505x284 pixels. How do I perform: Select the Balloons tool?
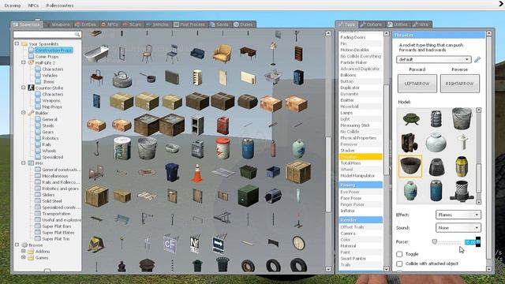(360, 75)
